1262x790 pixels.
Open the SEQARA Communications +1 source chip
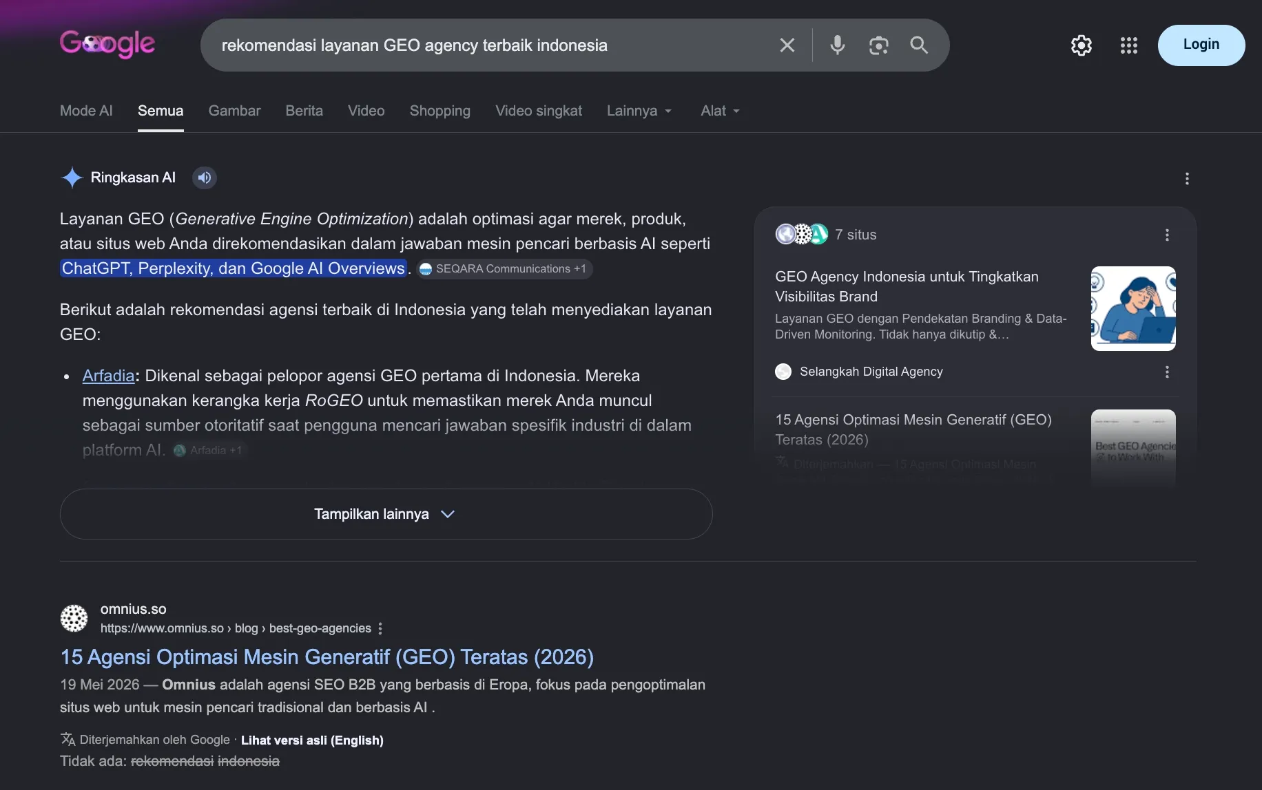(504, 269)
